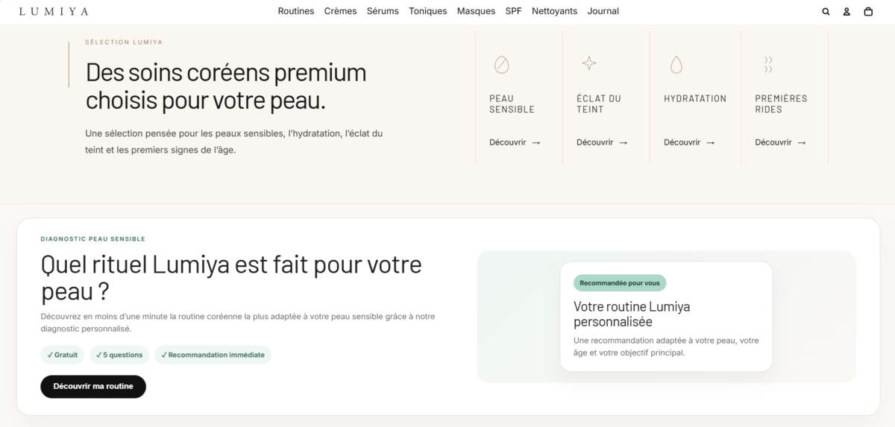Click the Des soins coréens premium heading
Image resolution: width=895 pixels, height=427 pixels.
click(226, 86)
